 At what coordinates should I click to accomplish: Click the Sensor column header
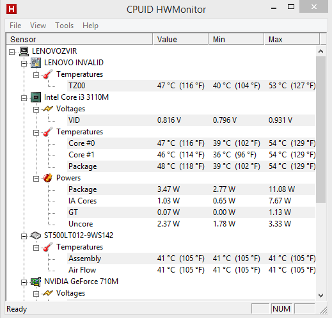tap(79, 39)
